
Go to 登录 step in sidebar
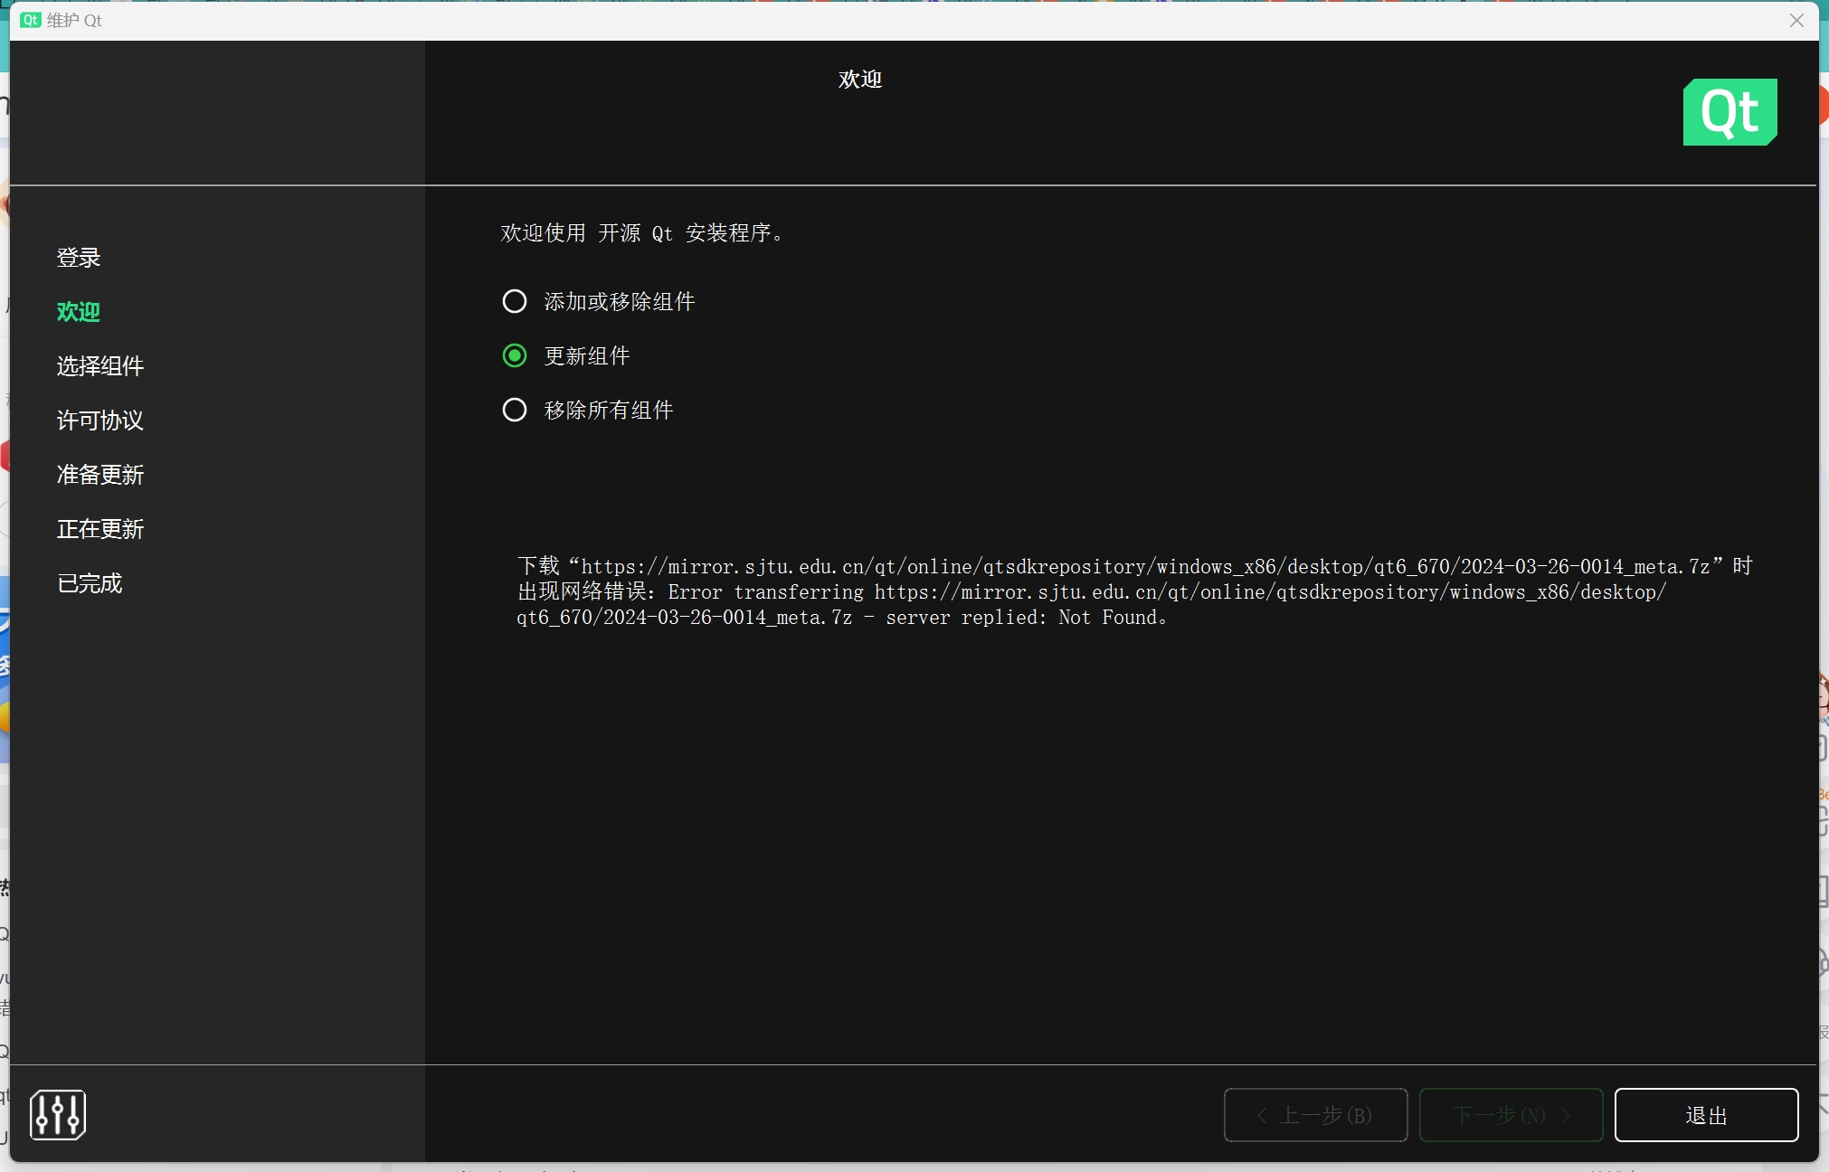coord(79,258)
